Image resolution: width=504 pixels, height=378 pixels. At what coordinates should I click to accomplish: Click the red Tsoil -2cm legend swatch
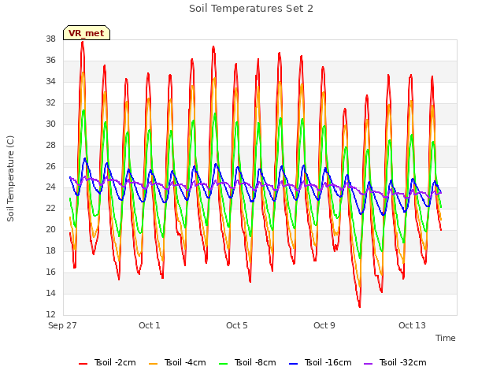pyautogui.click(x=83, y=364)
